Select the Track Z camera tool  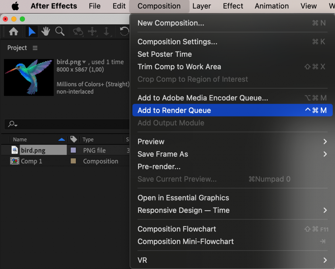click(x=107, y=31)
